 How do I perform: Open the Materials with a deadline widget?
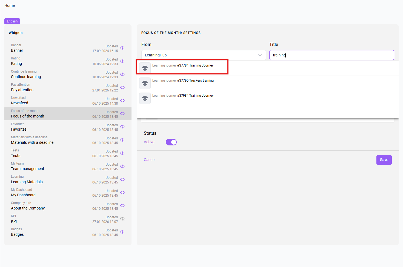coord(68,140)
